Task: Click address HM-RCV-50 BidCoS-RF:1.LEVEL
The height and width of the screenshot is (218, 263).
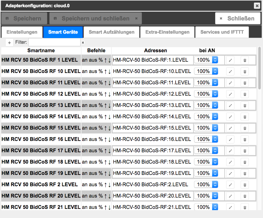Action: [150, 60]
